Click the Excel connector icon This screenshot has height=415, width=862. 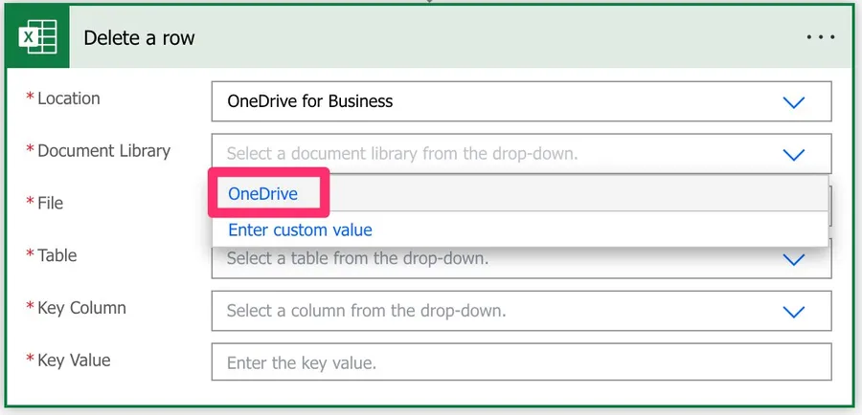point(38,38)
